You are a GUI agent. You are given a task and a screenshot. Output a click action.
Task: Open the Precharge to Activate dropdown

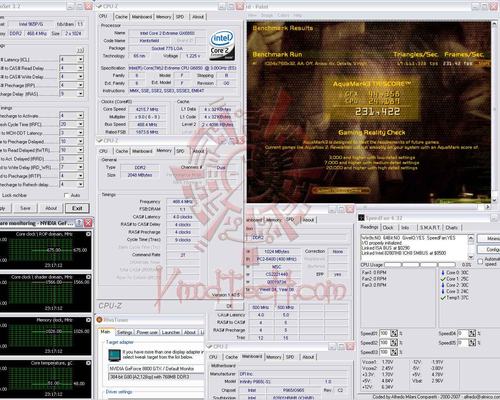click(x=80, y=116)
